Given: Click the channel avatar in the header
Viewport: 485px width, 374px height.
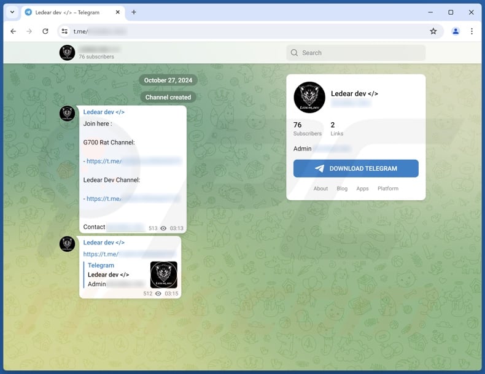Looking at the screenshot, I should [x=67, y=53].
